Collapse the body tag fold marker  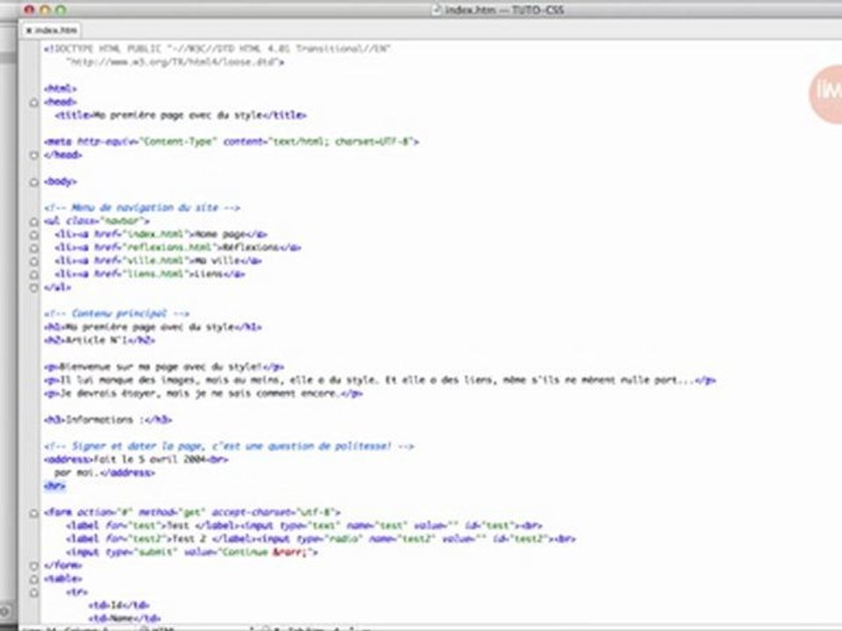pyautogui.click(x=34, y=182)
